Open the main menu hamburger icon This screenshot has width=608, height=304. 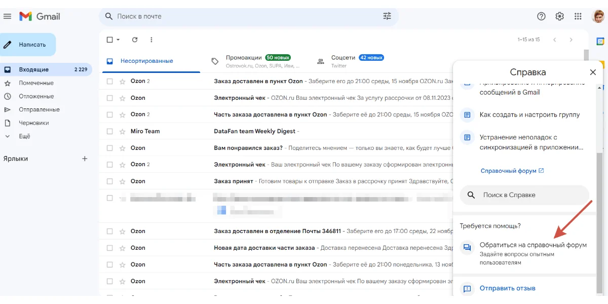pyautogui.click(x=7, y=16)
